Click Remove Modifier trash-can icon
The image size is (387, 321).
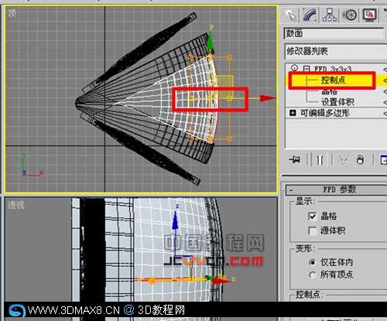[361, 160]
